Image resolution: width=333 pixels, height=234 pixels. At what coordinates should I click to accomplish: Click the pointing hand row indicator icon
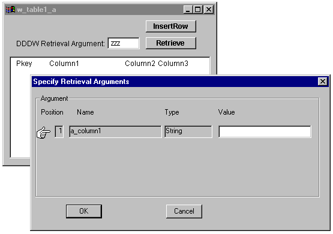44,133
